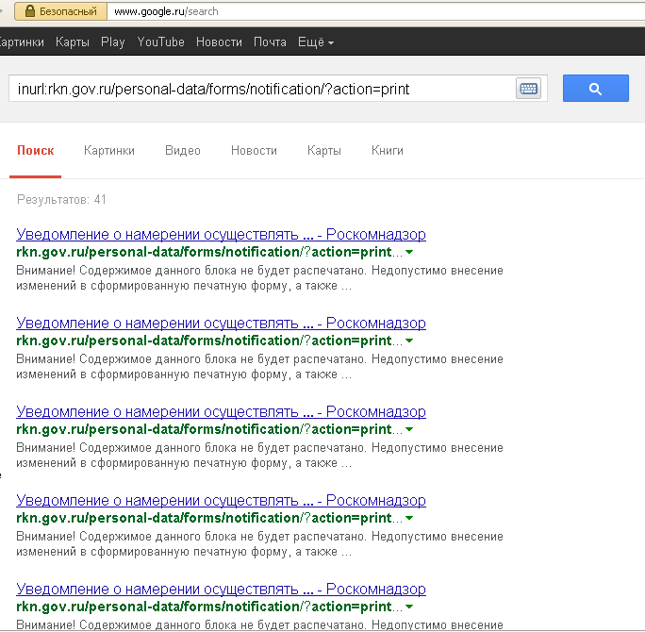Click the fifth result's green rkn.gov.ru URL
The width and height of the screenshot is (645, 632).
(x=209, y=607)
